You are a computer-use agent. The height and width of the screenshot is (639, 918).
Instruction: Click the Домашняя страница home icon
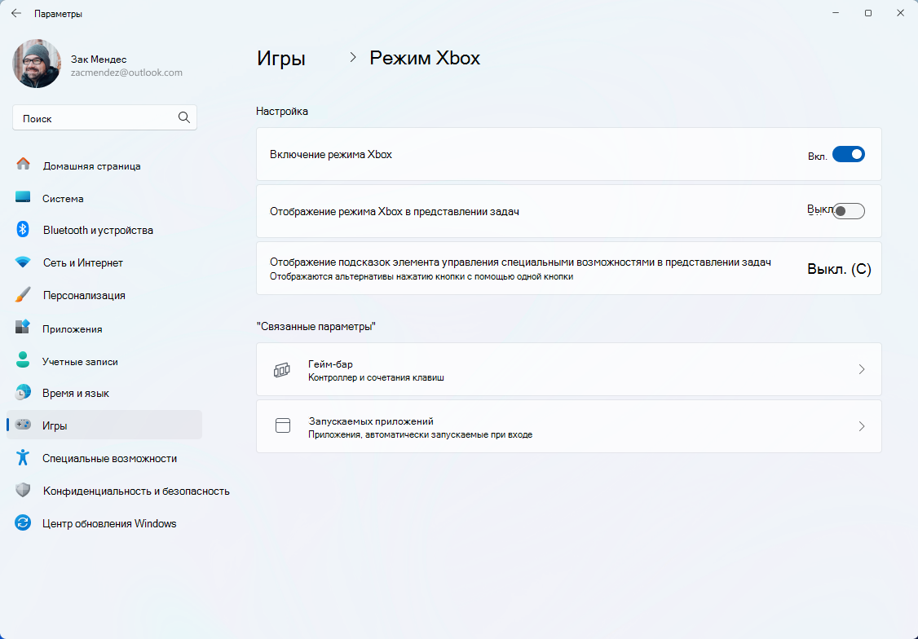[x=23, y=164]
